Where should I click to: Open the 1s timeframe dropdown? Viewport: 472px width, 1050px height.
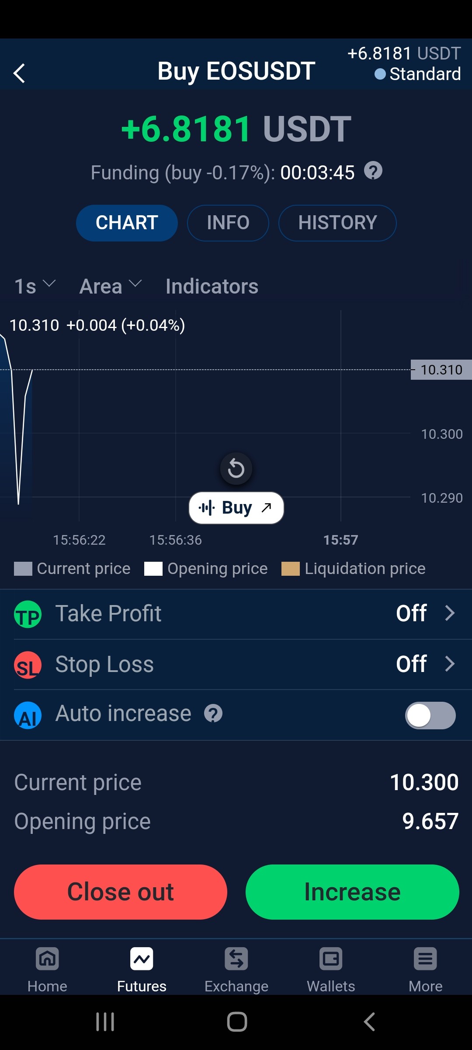tap(35, 287)
